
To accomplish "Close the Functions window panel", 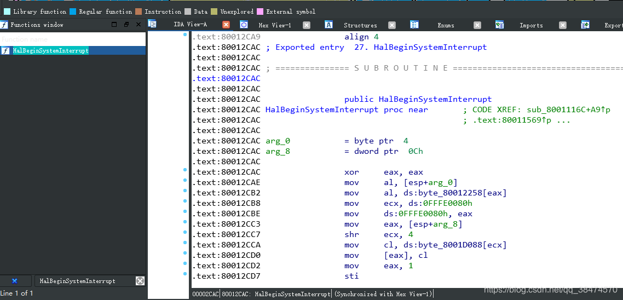I will click(139, 25).
